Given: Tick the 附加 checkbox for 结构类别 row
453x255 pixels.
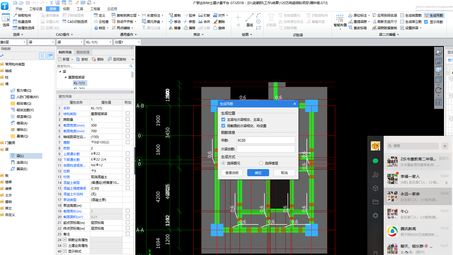Looking at the screenshot, I should (x=128, y=113).
